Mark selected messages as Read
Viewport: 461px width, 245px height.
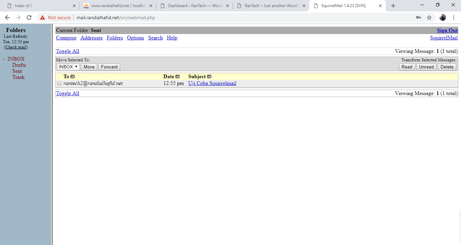(407, 67)
